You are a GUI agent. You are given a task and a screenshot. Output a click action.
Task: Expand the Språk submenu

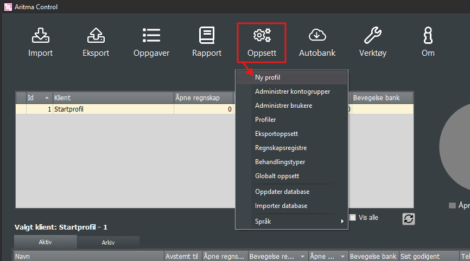[x=291, y=221]
